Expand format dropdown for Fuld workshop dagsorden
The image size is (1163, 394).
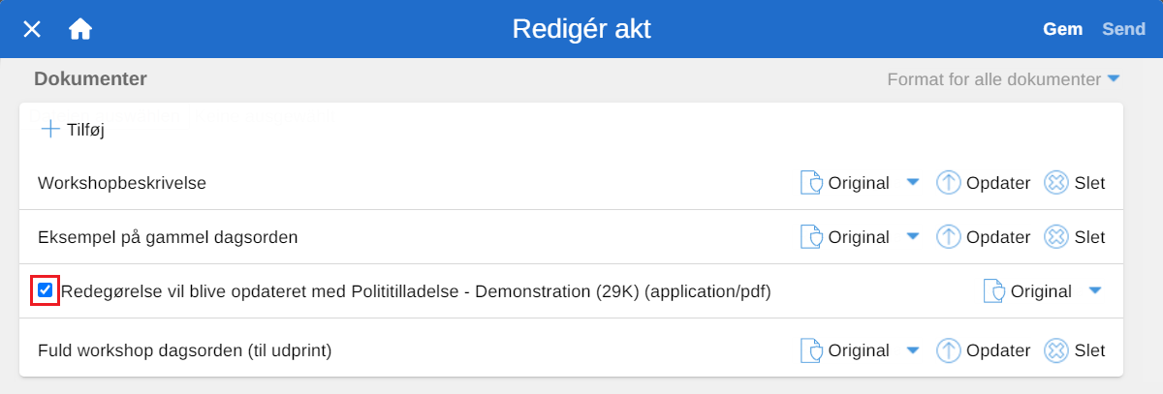pyautogui.click(x=912, y=350)
